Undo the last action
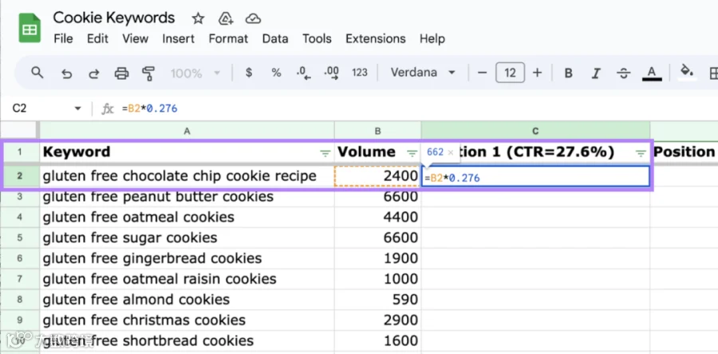The height and width of the screenshot is (354, 718). coord(67,73)
